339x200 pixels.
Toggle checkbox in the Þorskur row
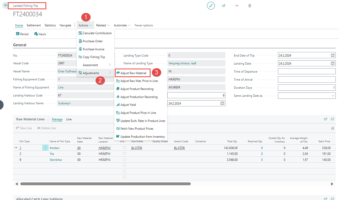point(125,148)
